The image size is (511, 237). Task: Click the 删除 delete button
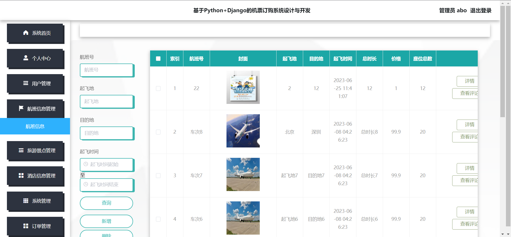point(106,234)
